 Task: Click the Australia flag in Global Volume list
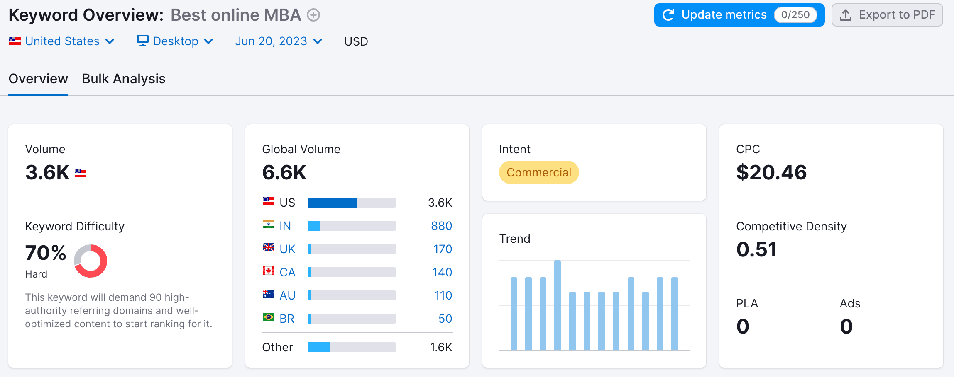click(269, 295)
